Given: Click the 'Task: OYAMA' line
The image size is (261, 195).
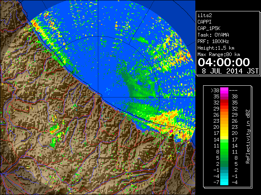Looking at the screenshot, I should tap(213, 35).
